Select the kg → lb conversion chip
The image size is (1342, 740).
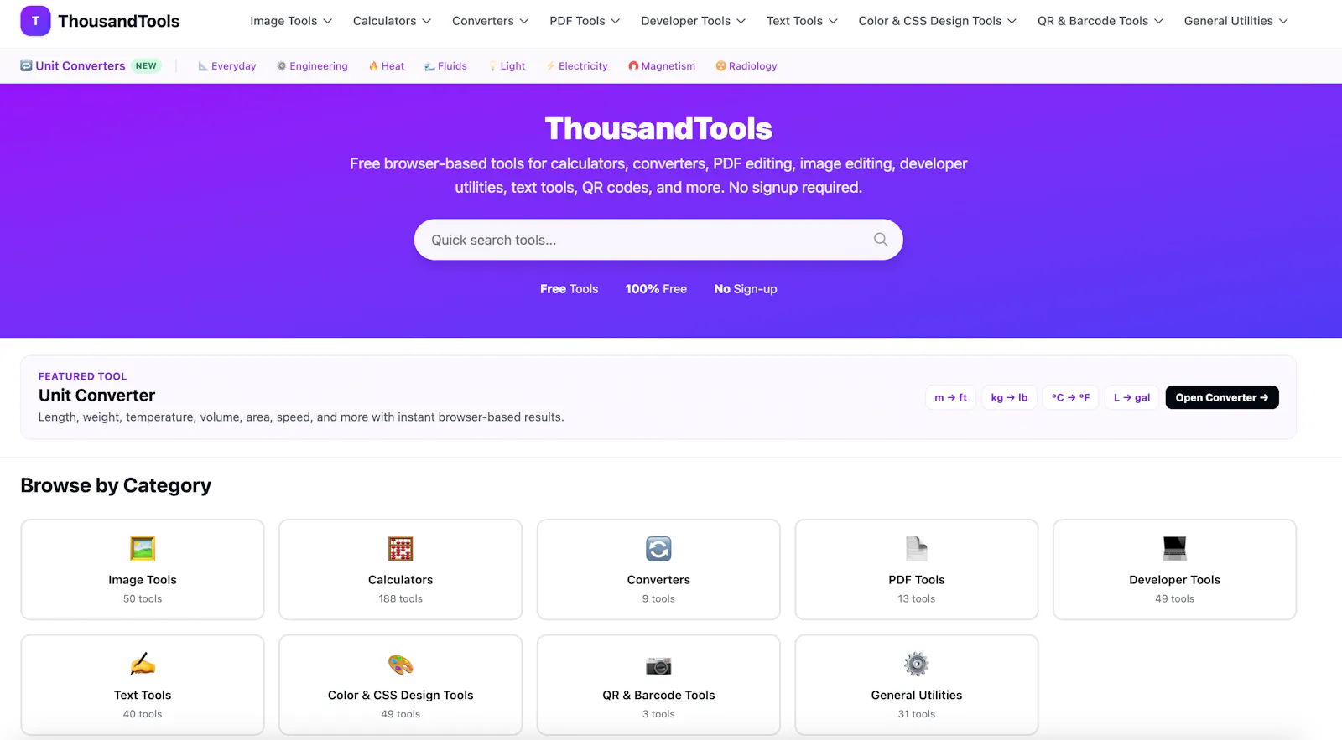pyautogui.click(x=1009, y=397)
